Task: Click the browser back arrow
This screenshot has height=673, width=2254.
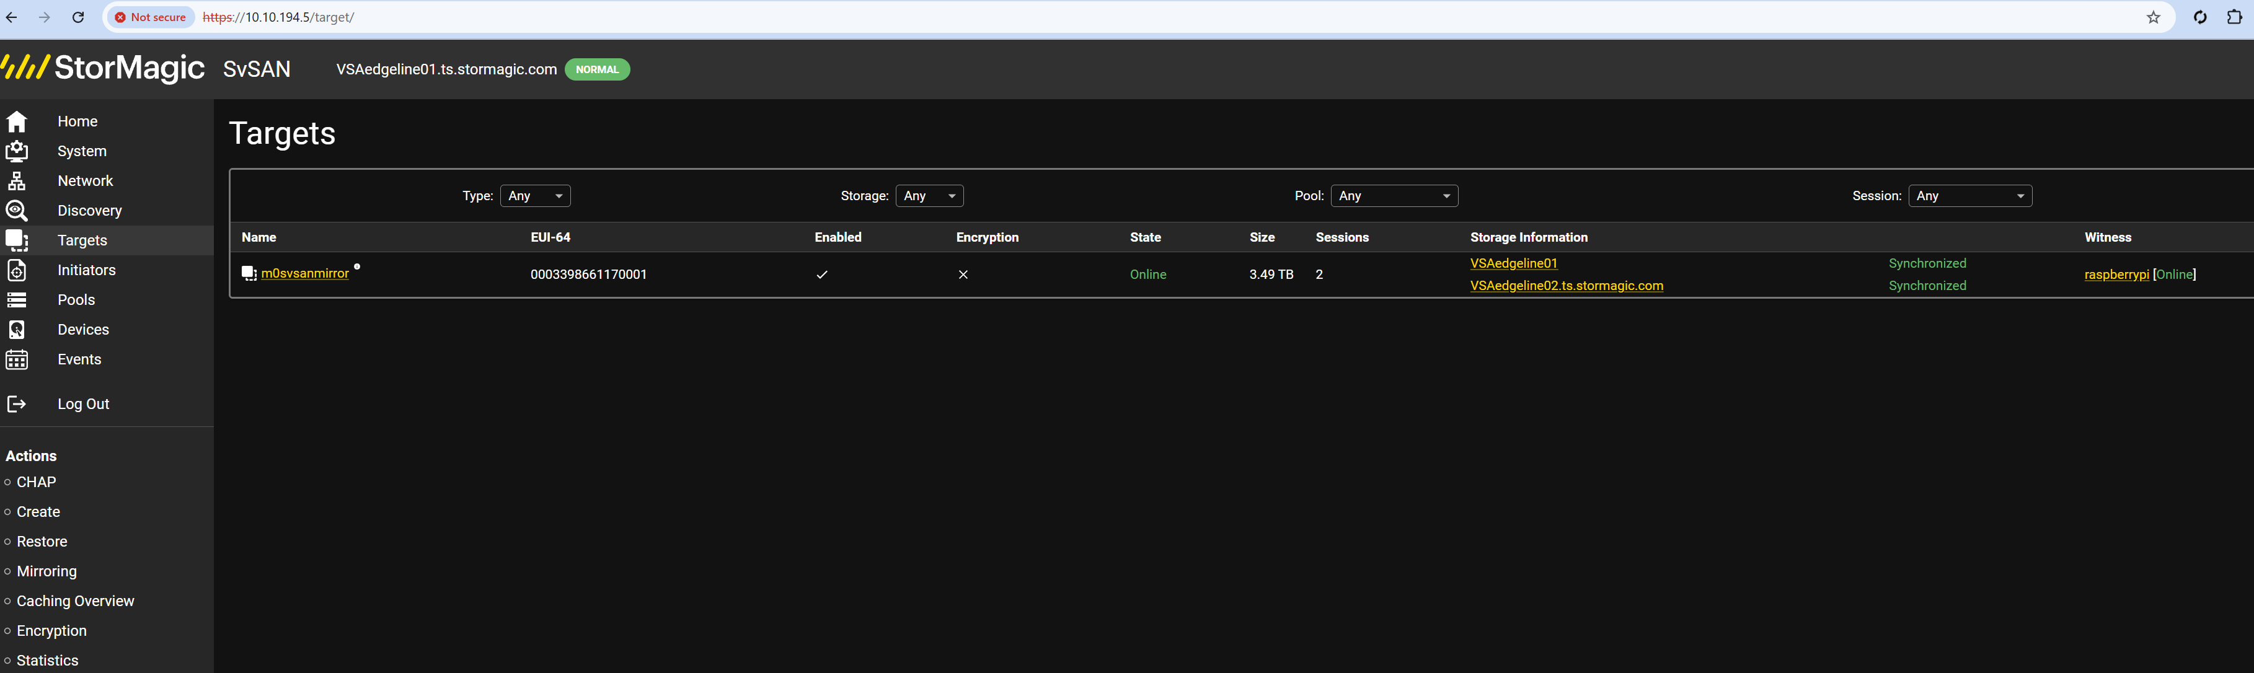Action: (11, 17)
